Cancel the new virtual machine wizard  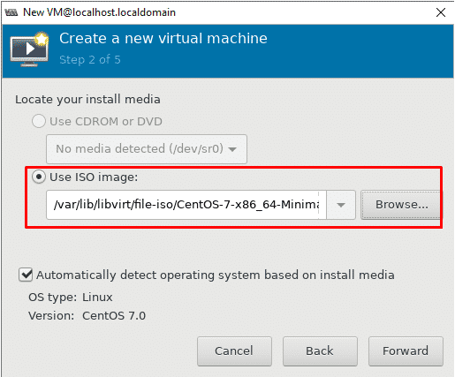pyautogui.click(x=234, y=351)
